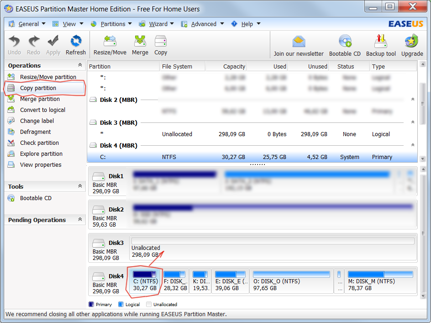
Task: Click the Logical legend color swatch
Action: pos(121,304)
